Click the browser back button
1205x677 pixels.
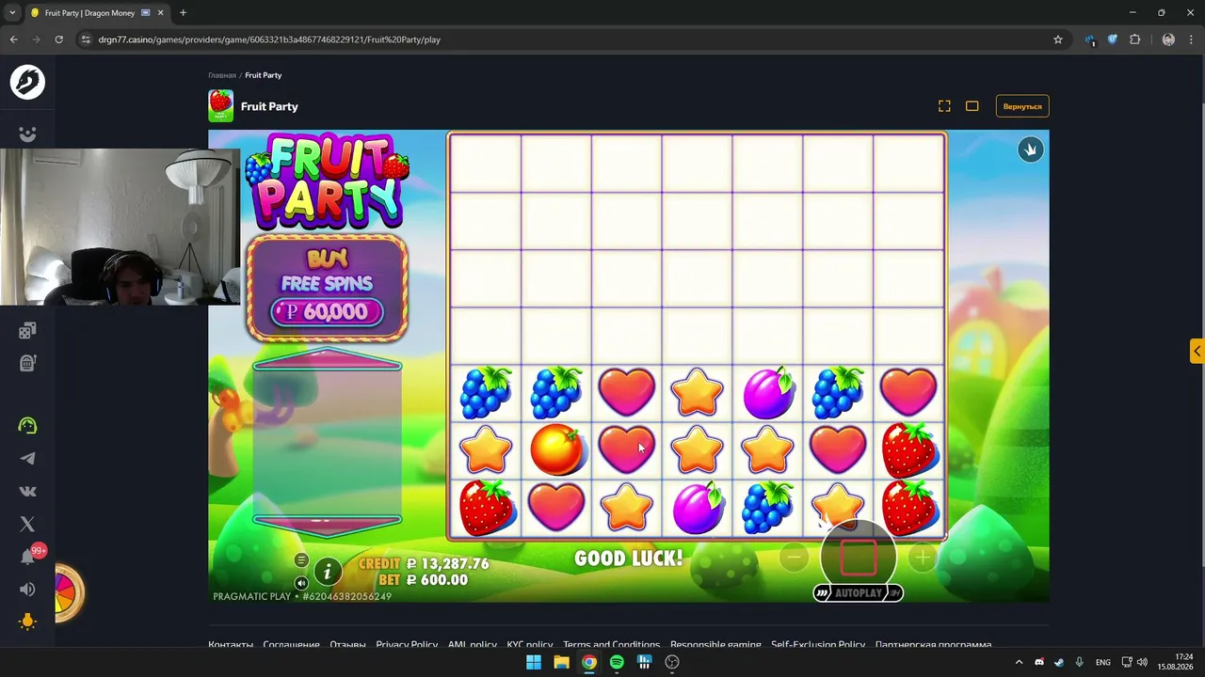coord(13,39)
